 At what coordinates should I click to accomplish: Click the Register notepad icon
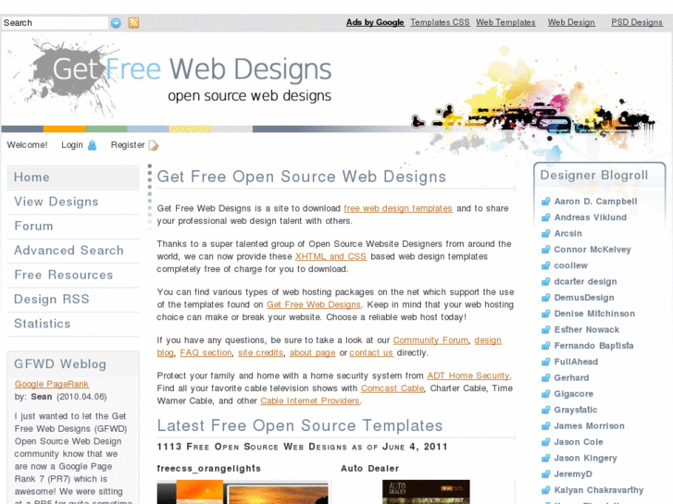point(154,145)
